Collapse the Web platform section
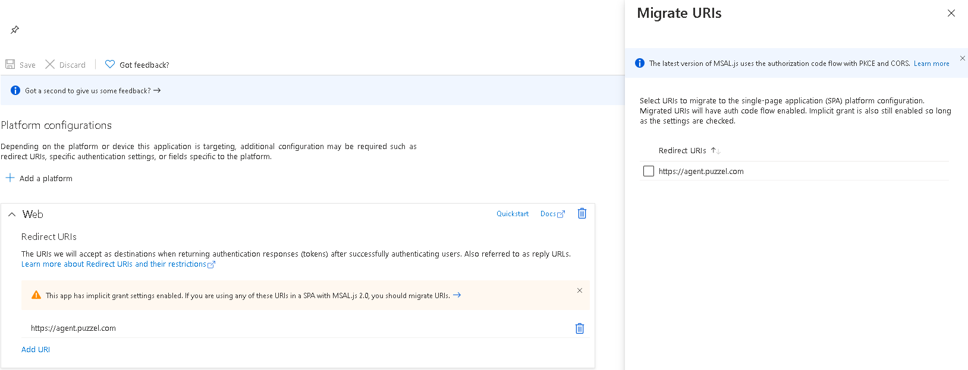968x370 pixels. [x=12, y=214]
